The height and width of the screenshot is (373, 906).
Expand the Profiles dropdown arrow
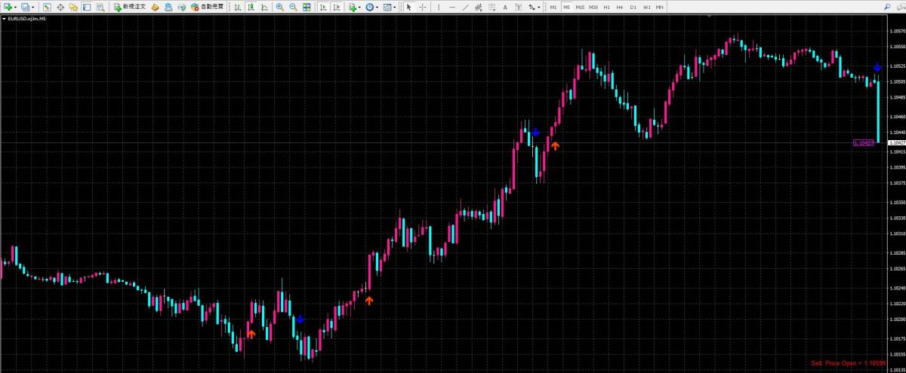click(34, 7)
